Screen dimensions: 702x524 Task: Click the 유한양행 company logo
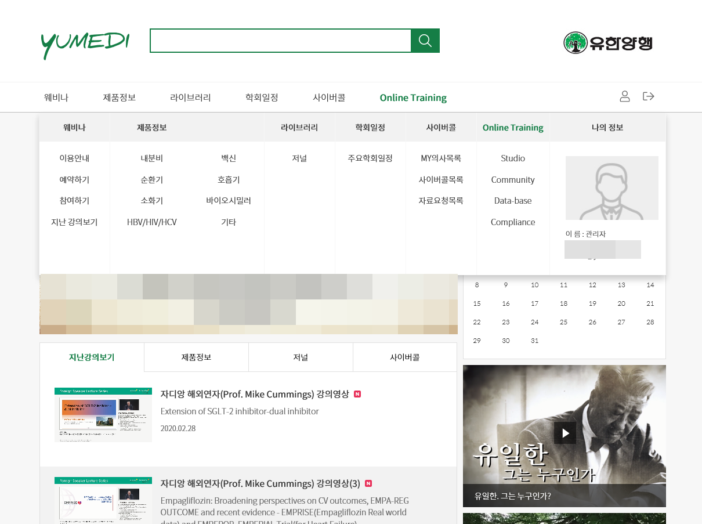(607, 42)
